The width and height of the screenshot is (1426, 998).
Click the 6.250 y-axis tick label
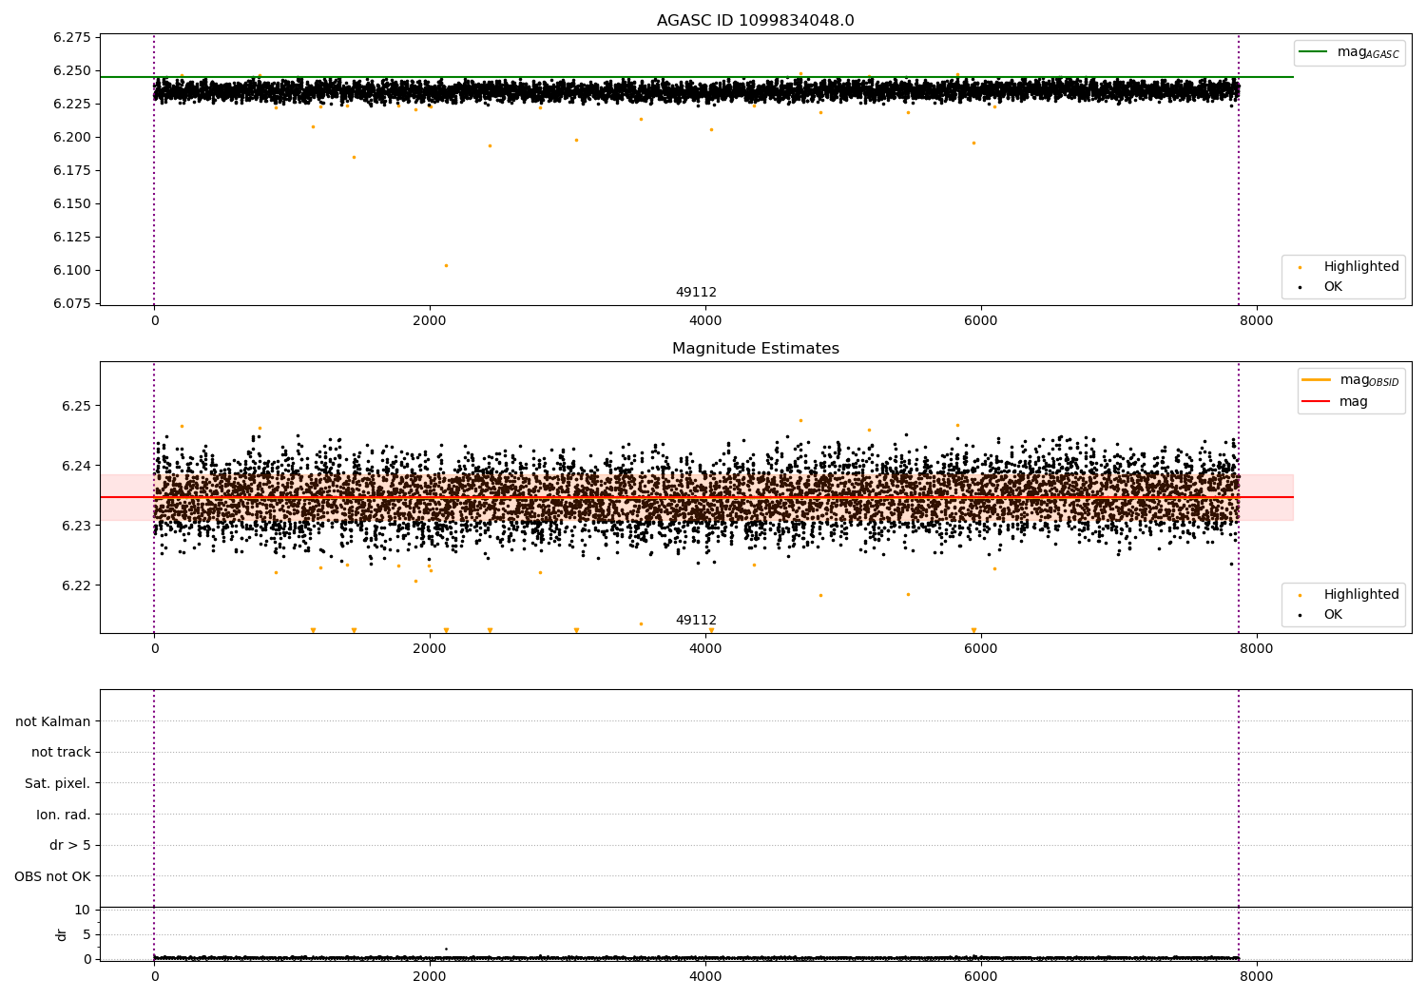point(72,71)
